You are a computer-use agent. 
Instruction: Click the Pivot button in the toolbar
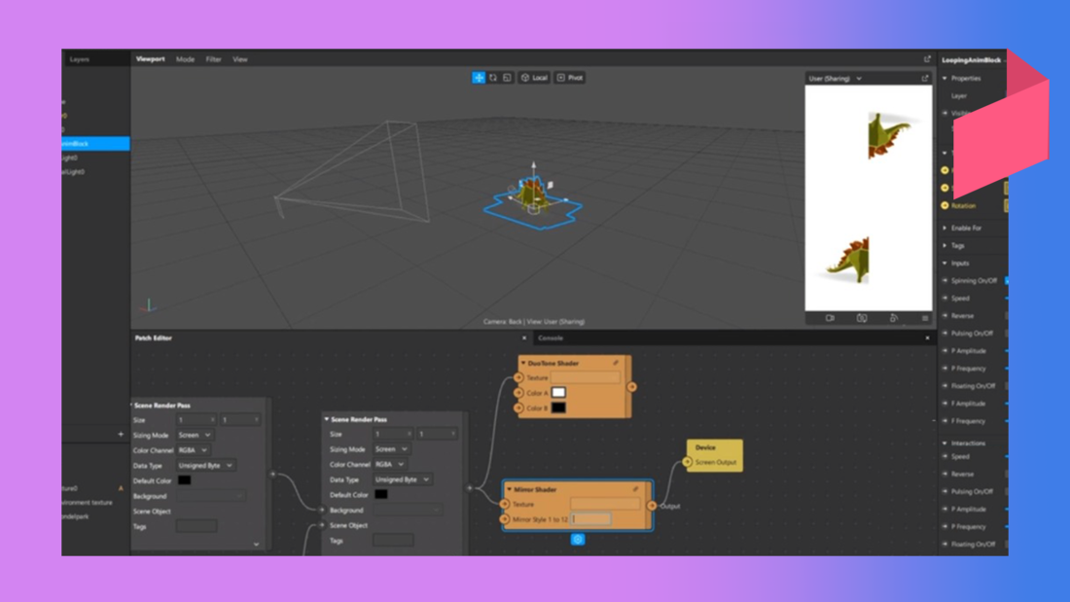[568, 77]
